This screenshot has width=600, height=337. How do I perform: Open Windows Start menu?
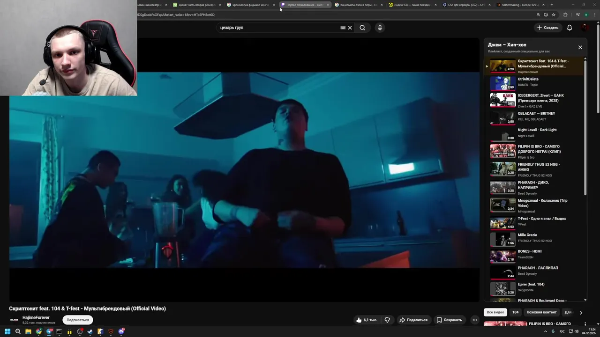7,331
